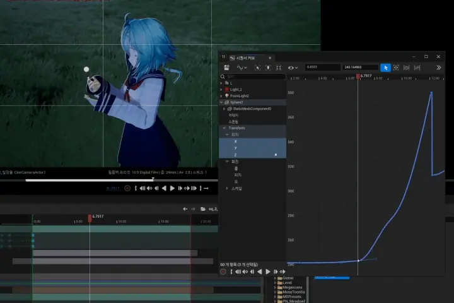454x303 pixels.
Task: Click the sequencer playhead marker at 6.7917
Action: pyautogui.click(x=90, y=218)
